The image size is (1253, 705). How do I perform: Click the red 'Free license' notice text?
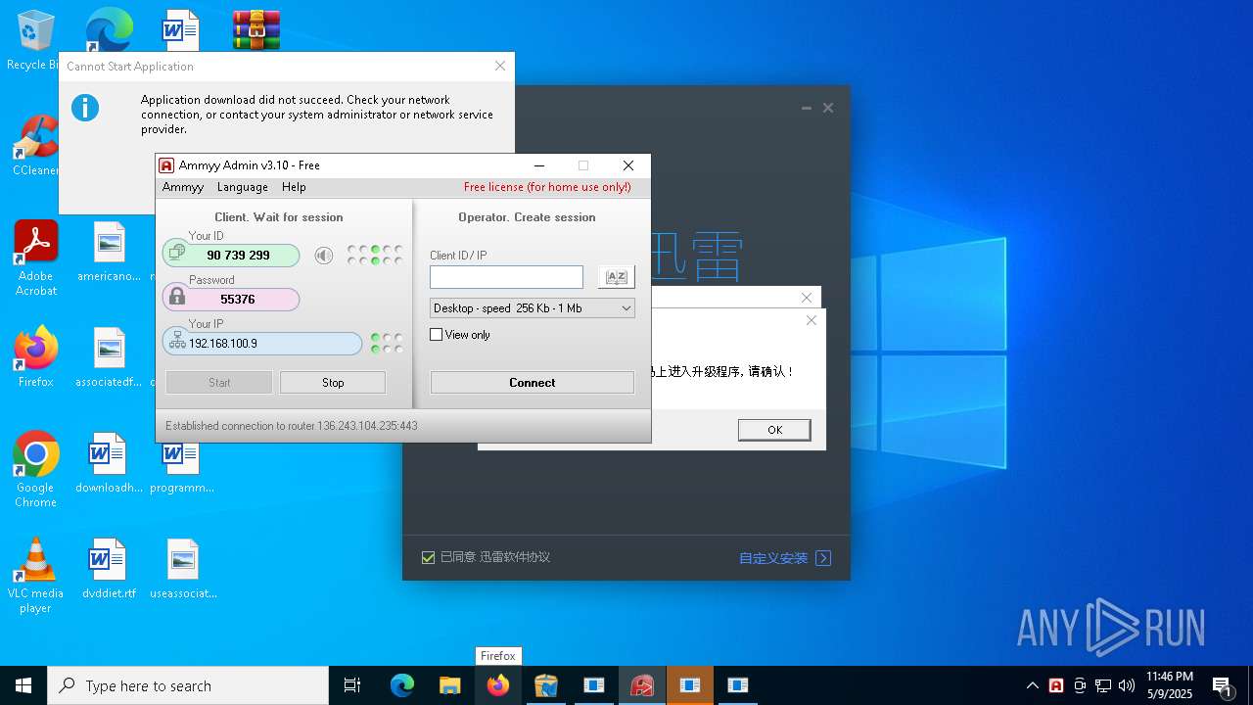(547, 187)
